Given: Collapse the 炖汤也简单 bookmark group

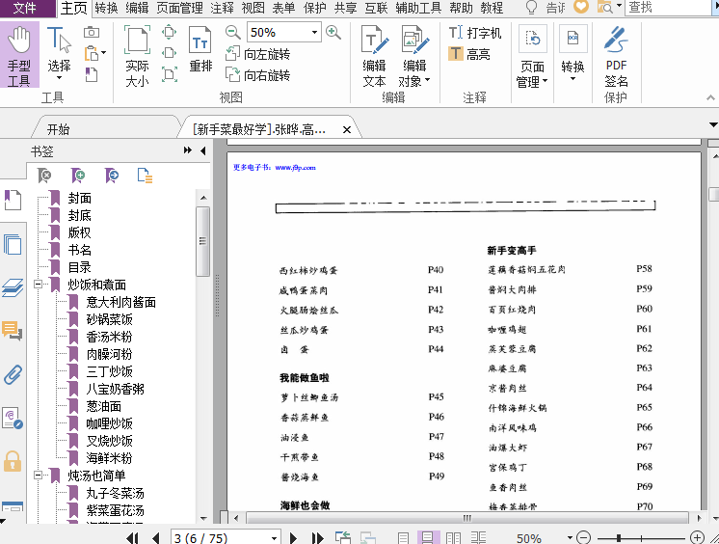Looking at the screenshot, I should 38,476.
